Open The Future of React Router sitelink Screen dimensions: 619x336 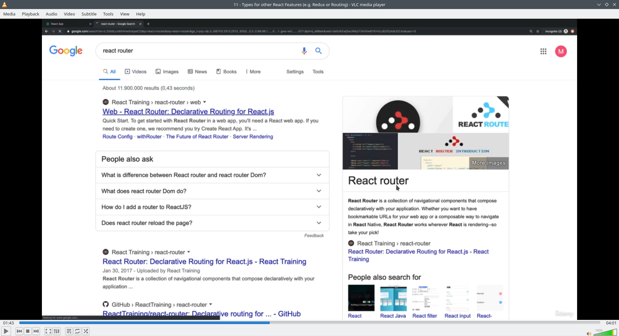point(197,137)
